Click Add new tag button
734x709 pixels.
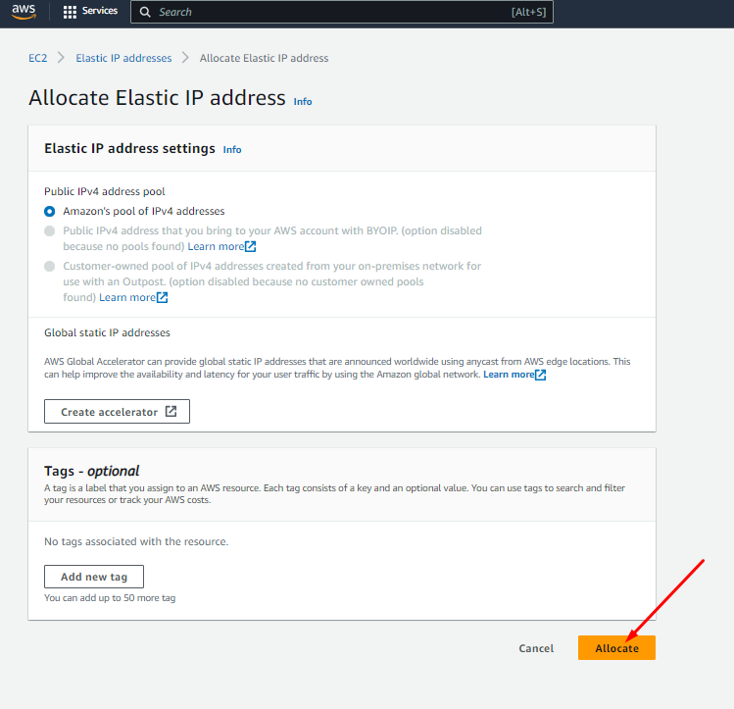click(x=94, y=577)
